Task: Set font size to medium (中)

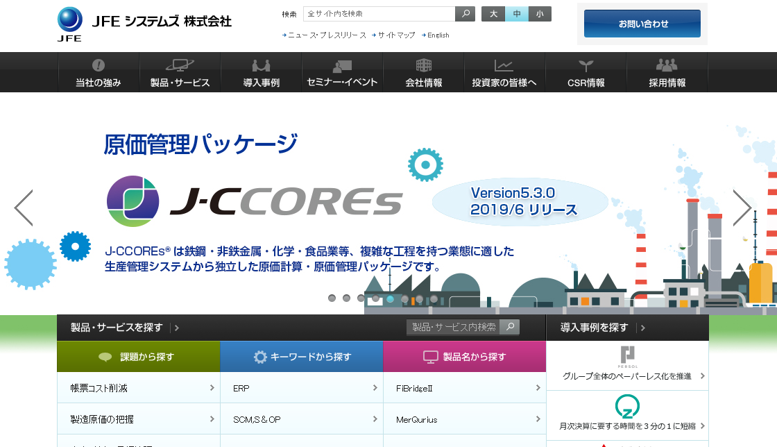Action: point(517,14)
